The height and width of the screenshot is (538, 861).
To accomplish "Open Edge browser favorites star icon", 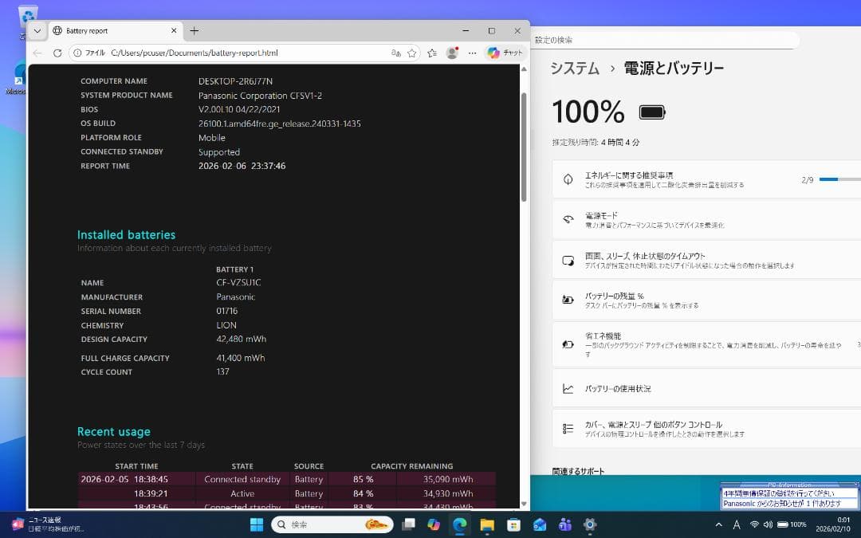I will [411, 52].
